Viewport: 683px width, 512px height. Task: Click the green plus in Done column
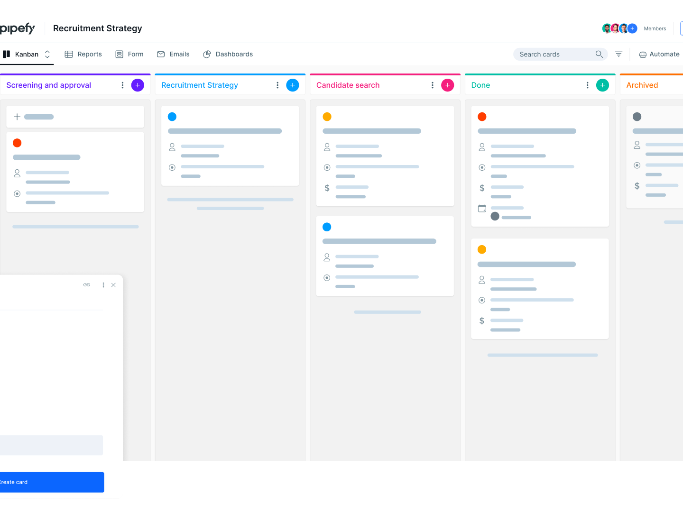602,85
